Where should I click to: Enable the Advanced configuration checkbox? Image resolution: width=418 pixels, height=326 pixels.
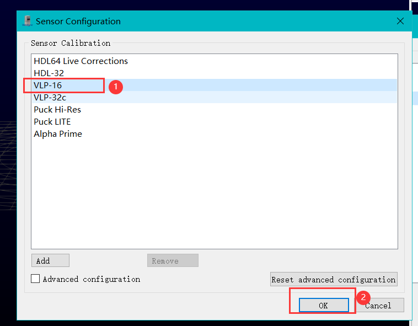35,279
